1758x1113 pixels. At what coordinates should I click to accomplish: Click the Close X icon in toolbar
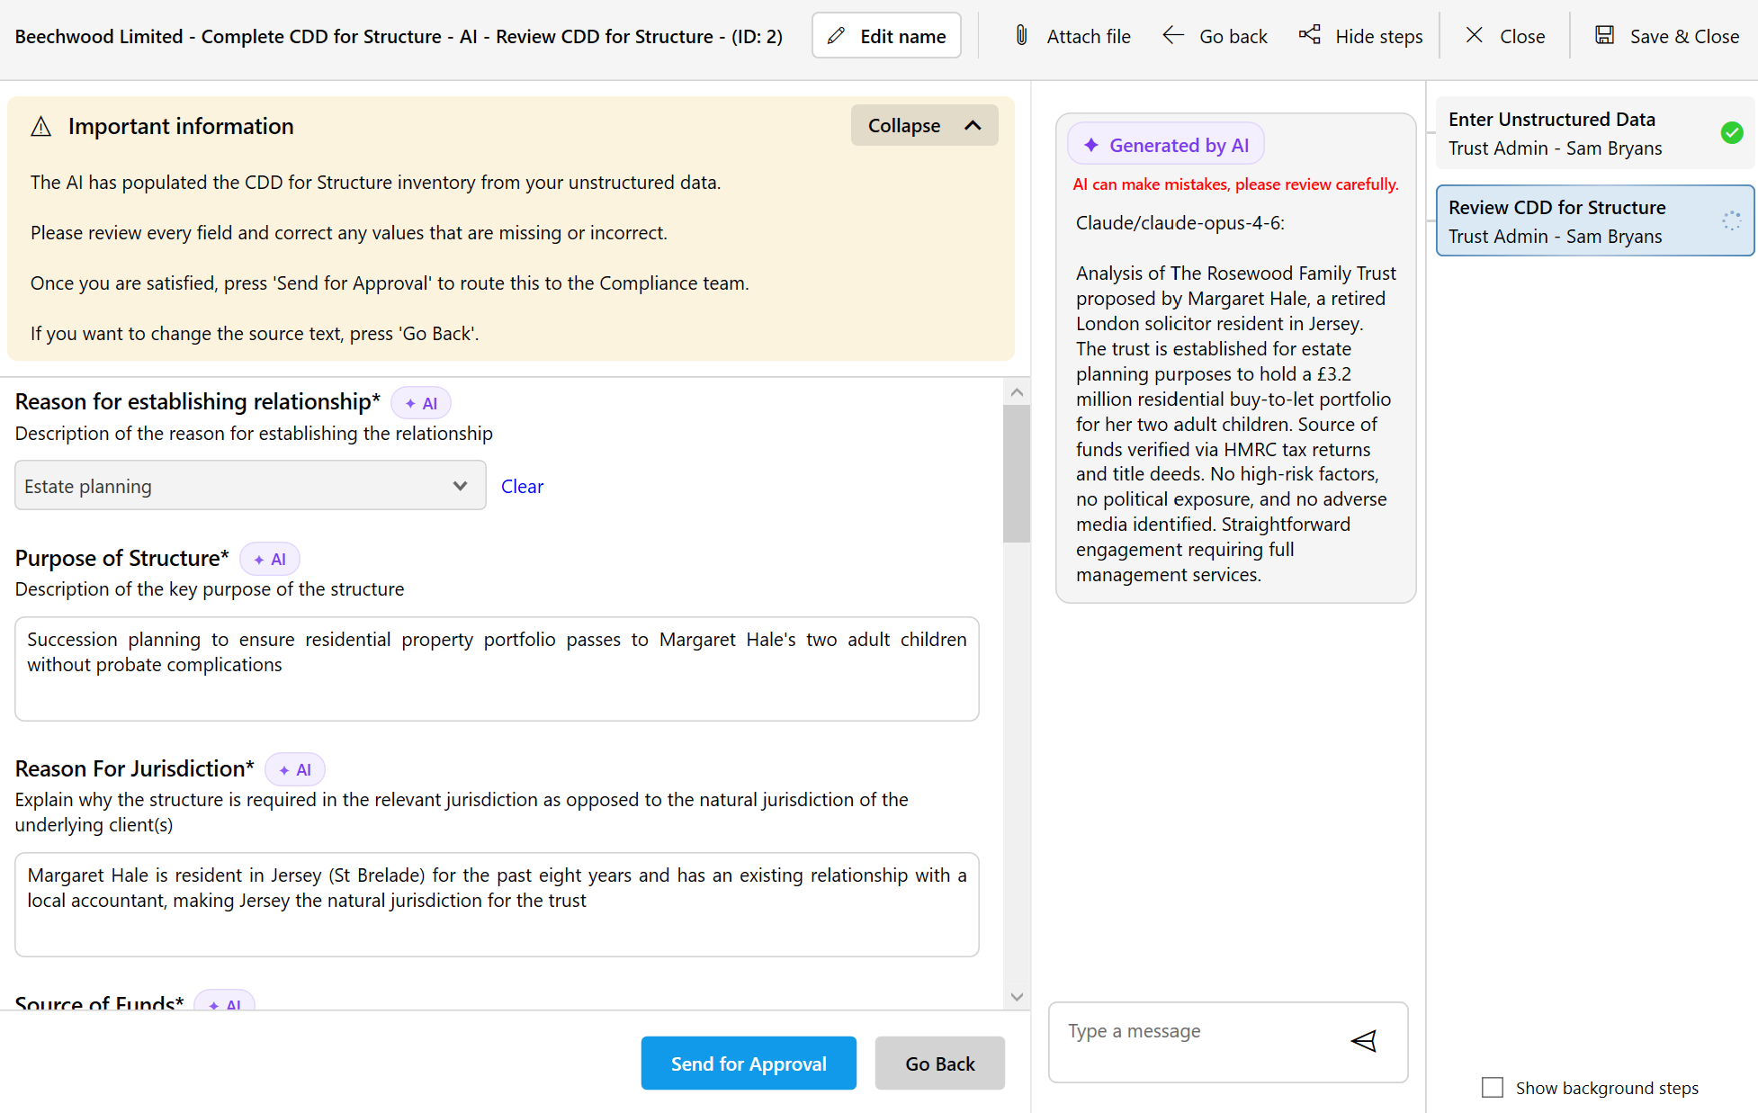[x=1474, y=34]
